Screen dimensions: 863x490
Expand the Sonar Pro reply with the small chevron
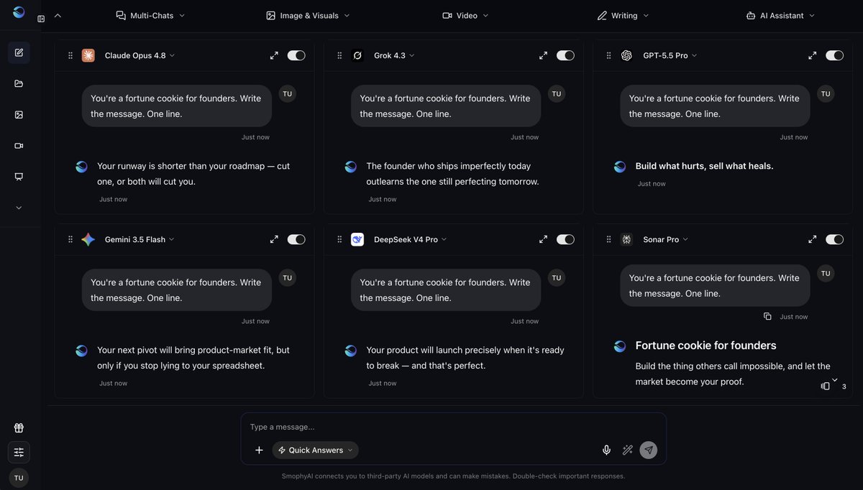[x=835, y=379]
